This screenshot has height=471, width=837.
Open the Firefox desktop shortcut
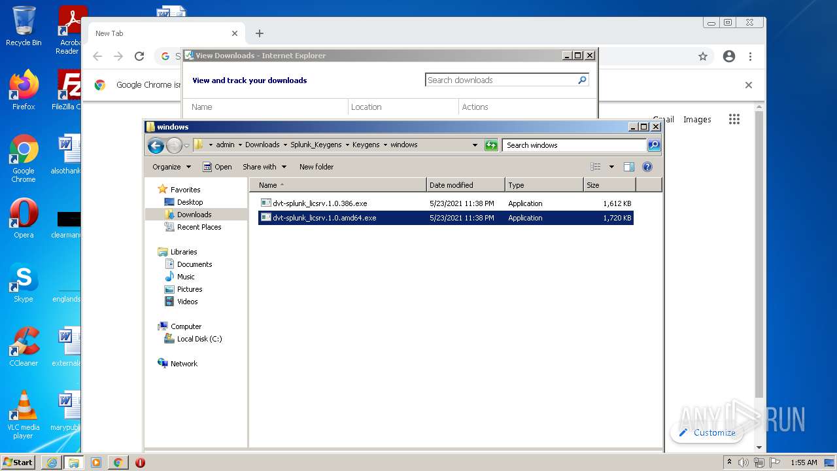point(24,90)
